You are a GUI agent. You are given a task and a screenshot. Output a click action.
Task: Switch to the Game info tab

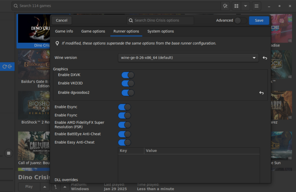click(x=64, y=31)
